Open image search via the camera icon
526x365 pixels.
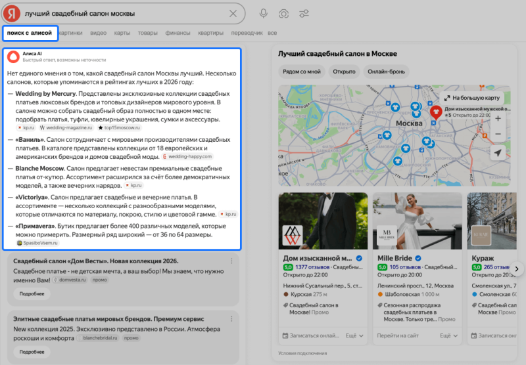point(283,13)
